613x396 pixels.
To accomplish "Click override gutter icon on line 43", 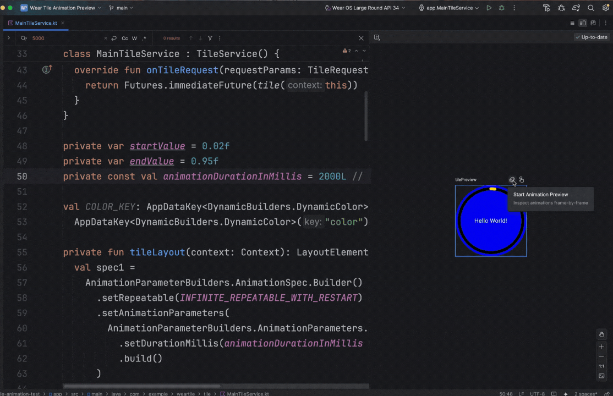I will pyautogui.click(x=47, y=70).
